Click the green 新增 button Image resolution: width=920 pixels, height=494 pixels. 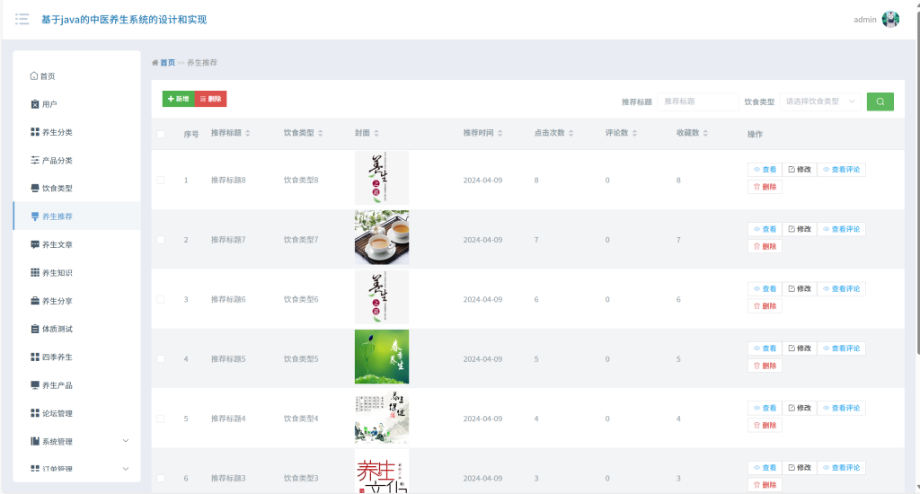click(x=179, y=99)
